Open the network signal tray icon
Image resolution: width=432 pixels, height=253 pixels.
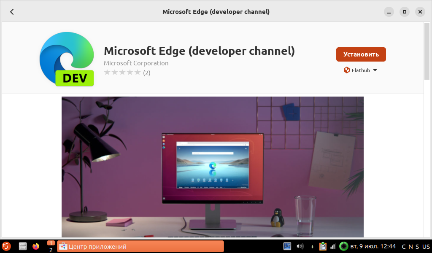(333, 246)
